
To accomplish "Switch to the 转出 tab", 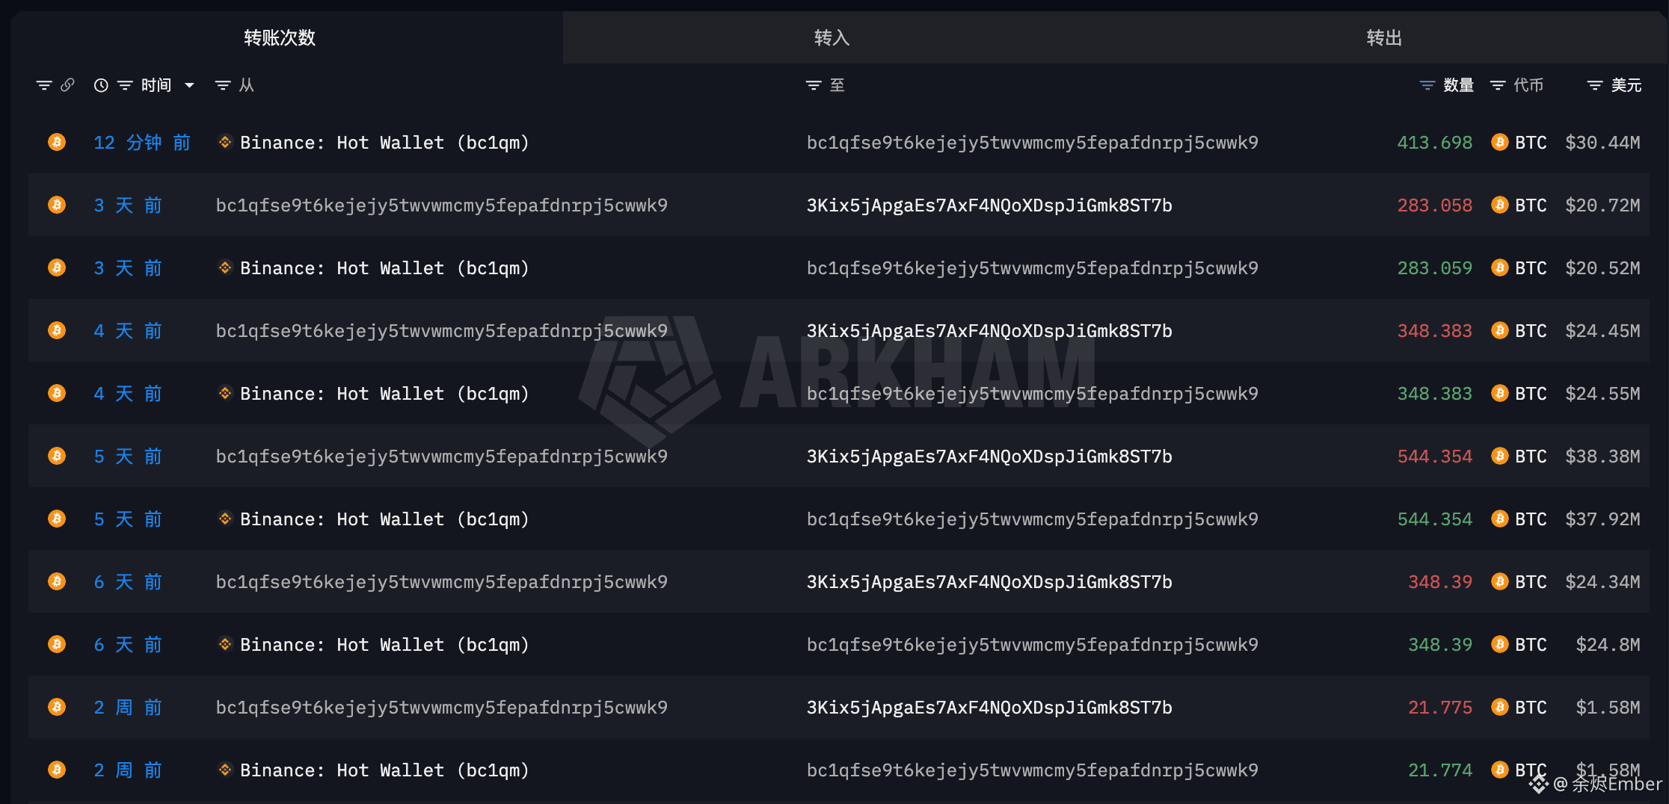I will point(1384,37).
